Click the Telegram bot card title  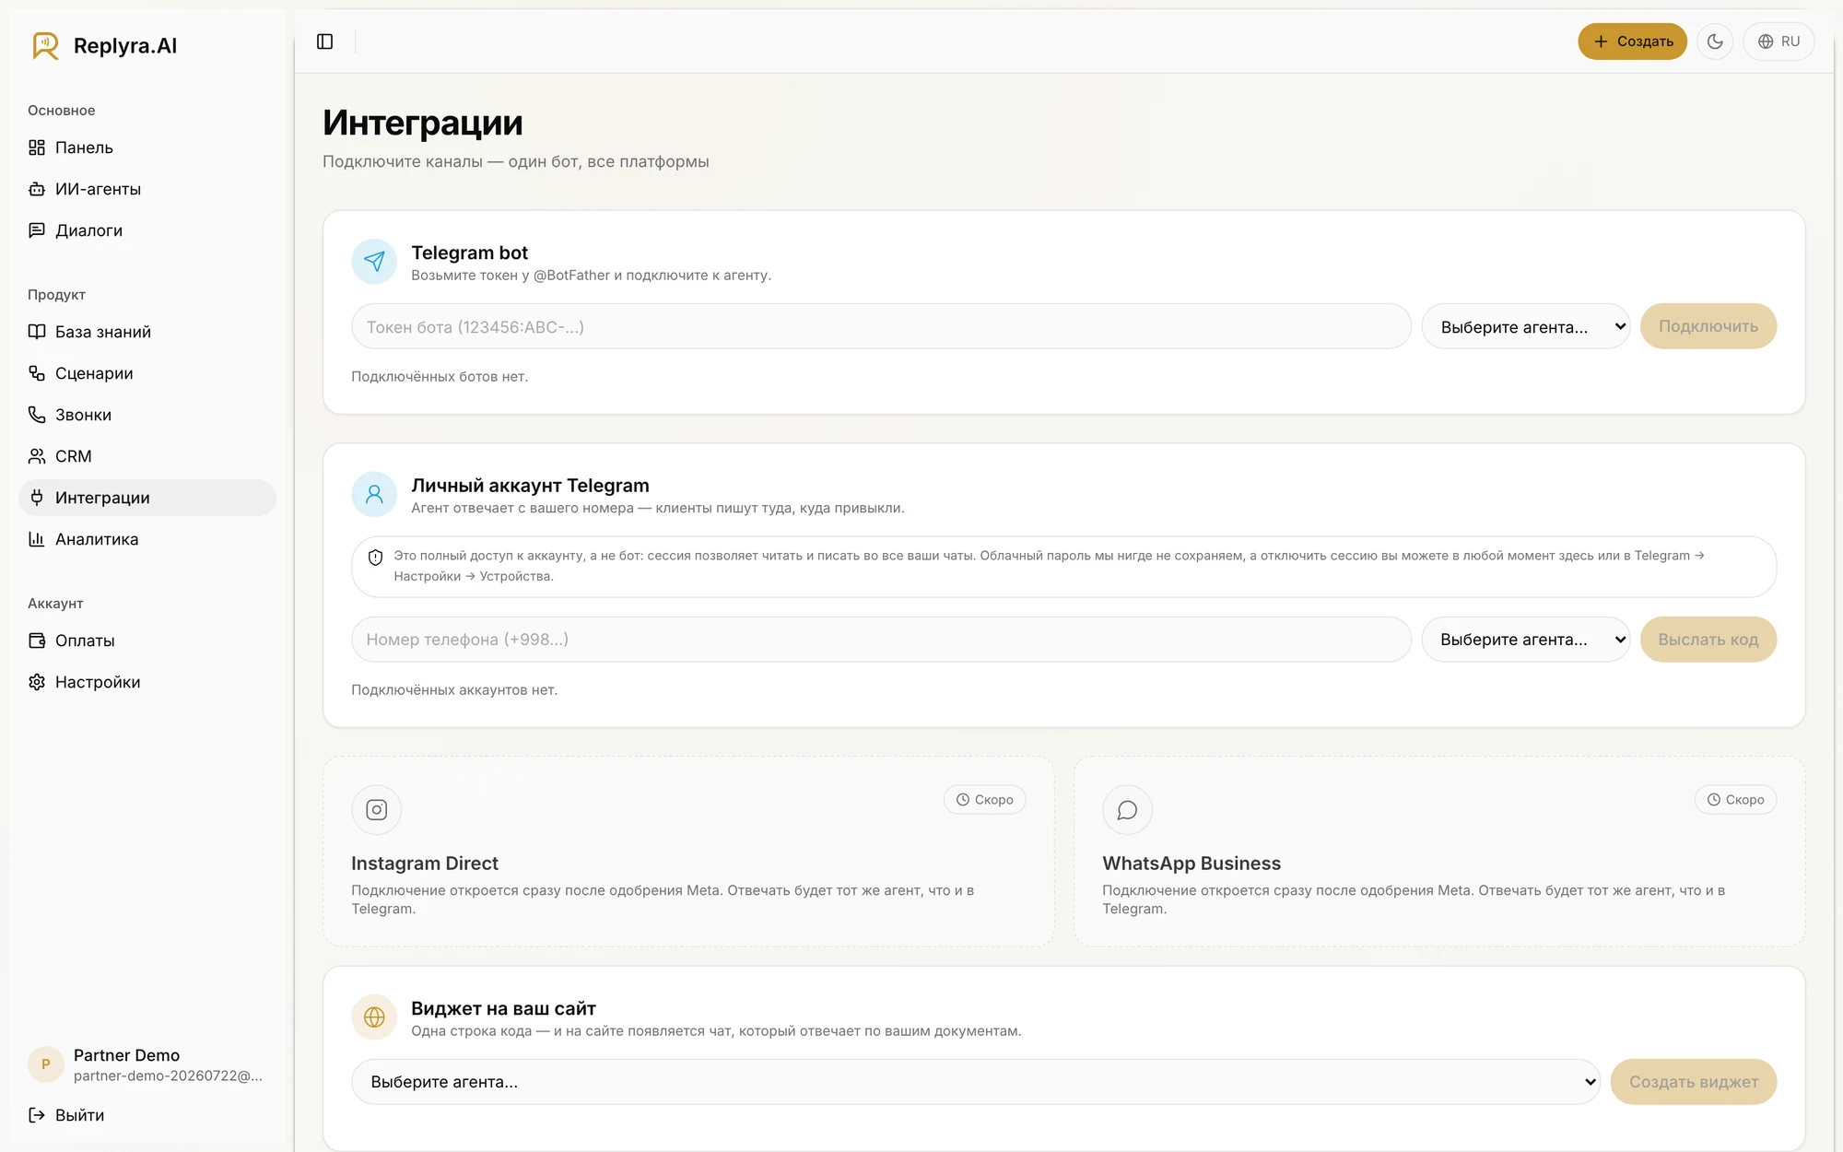(x=470, y=253)
